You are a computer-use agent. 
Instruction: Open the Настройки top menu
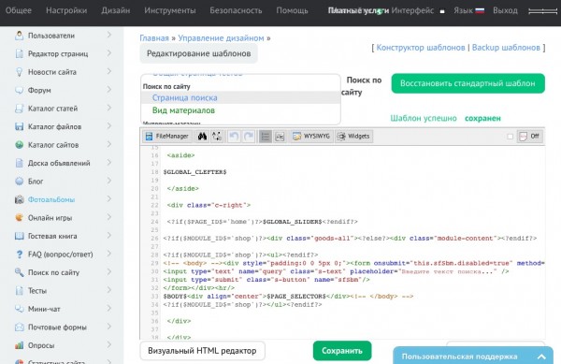[66, 10]
